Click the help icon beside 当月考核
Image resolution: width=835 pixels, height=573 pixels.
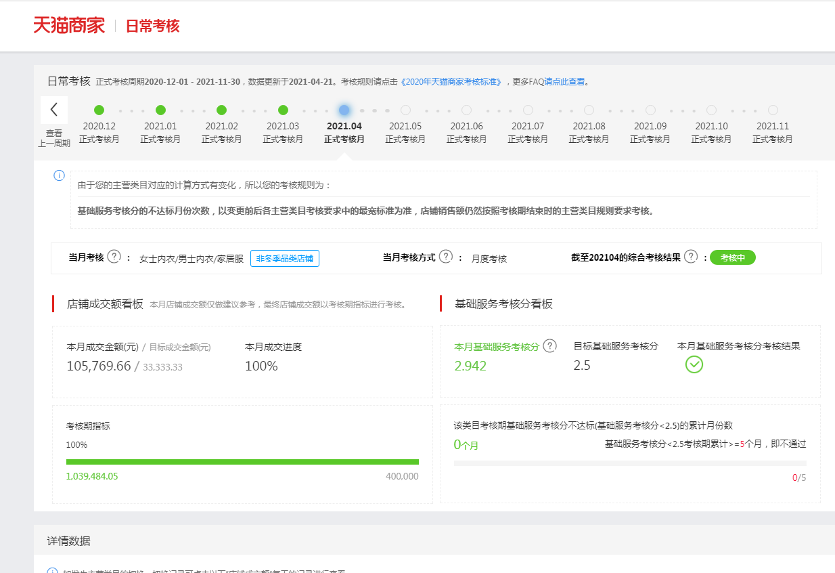[114, 257]
